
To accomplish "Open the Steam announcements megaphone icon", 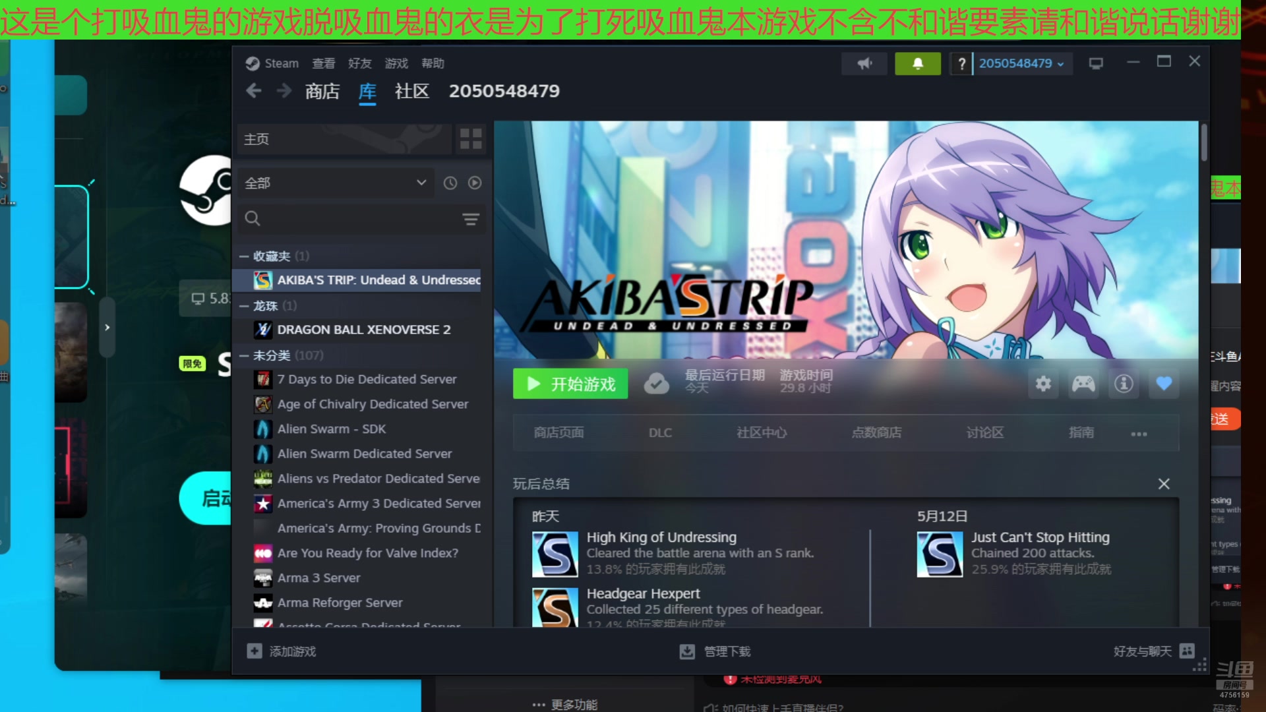I will tap(864, 63).
